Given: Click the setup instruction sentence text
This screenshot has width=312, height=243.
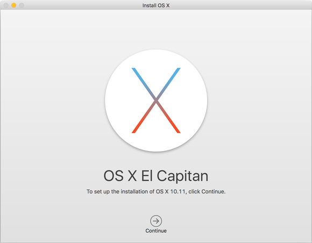Looking at the screenshot, I should pyautogui.click(x=156, y=191).
